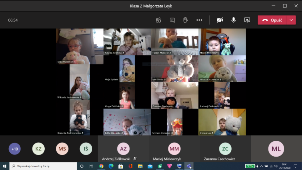Image resolution: width=302 pixels, height=170 pixels.
Task: Open Google Chrome from the taskbar
Action: [101, 166]
